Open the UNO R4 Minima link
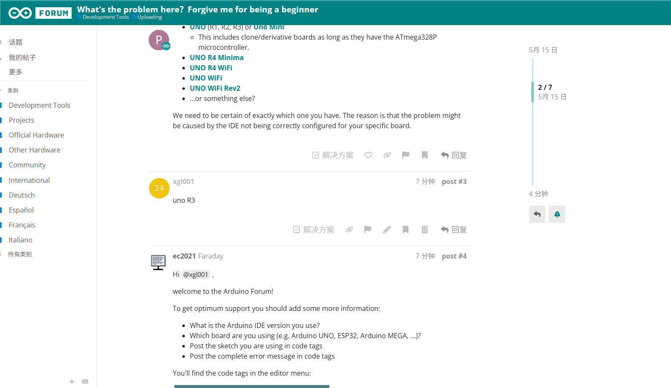Viewport: 671px width, 388px height. [x=216, y=57]
